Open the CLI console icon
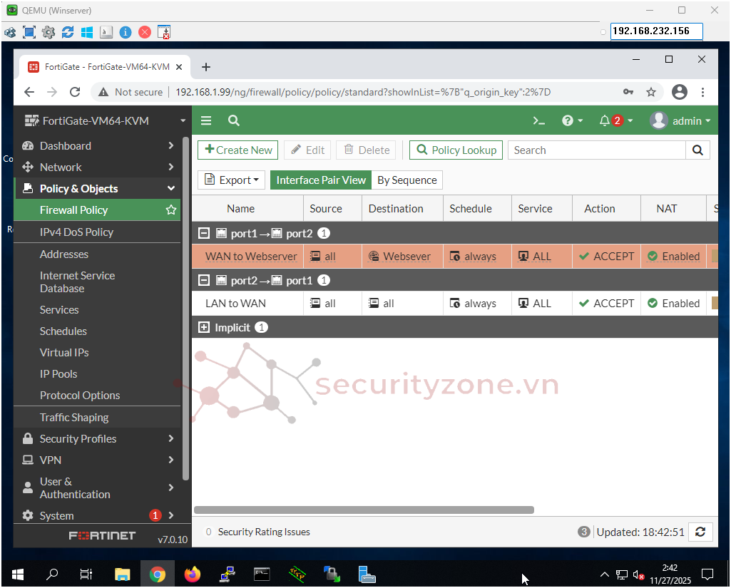This screenshot has height=588, width=731. click(539, 121)
